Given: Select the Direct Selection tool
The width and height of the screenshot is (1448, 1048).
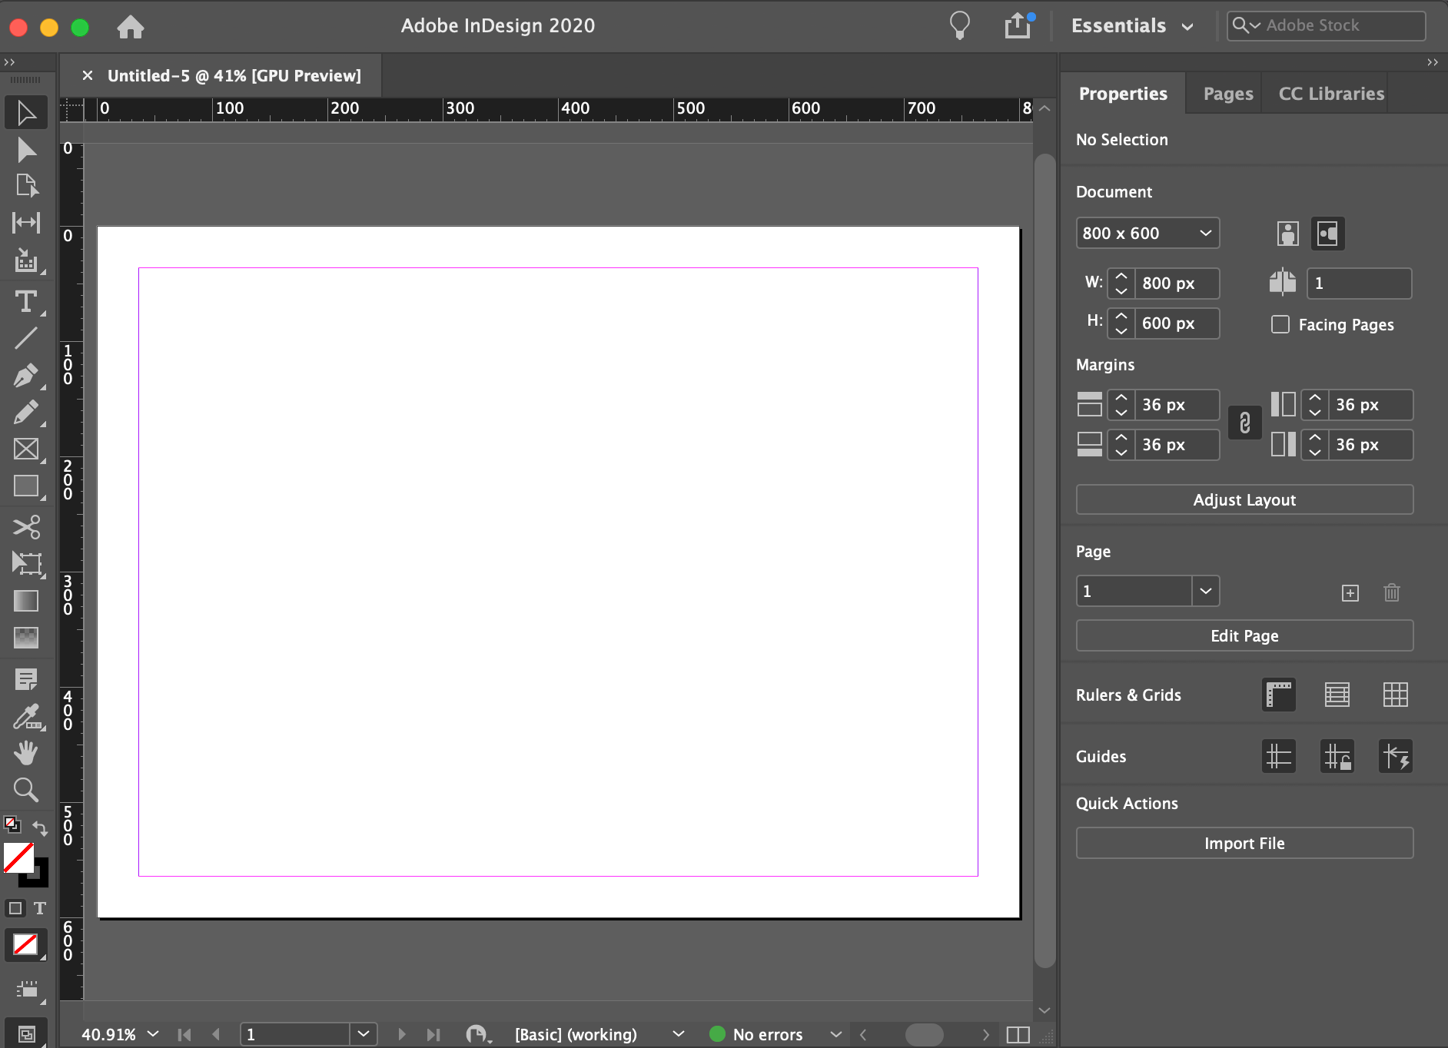Looking at the screenshot, I should [26, 150].
